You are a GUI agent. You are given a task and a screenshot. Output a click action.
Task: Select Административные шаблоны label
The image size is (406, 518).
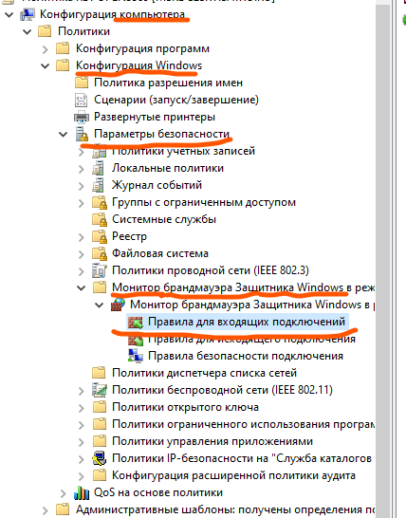point(226,509)
